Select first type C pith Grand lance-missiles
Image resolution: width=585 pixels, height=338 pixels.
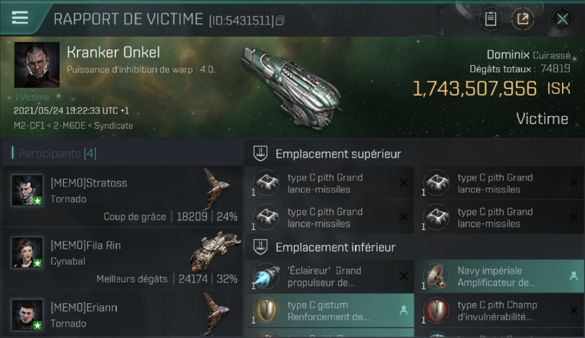[x=329, y=183]
